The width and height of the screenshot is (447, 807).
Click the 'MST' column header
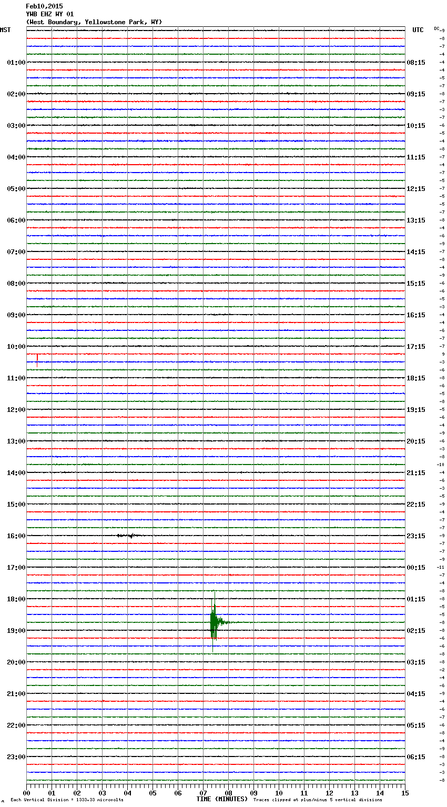pyautogui.click(x=5, y=30)
